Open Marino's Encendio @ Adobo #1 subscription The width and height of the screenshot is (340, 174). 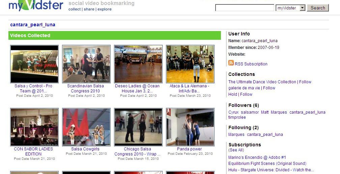(257, 157)
